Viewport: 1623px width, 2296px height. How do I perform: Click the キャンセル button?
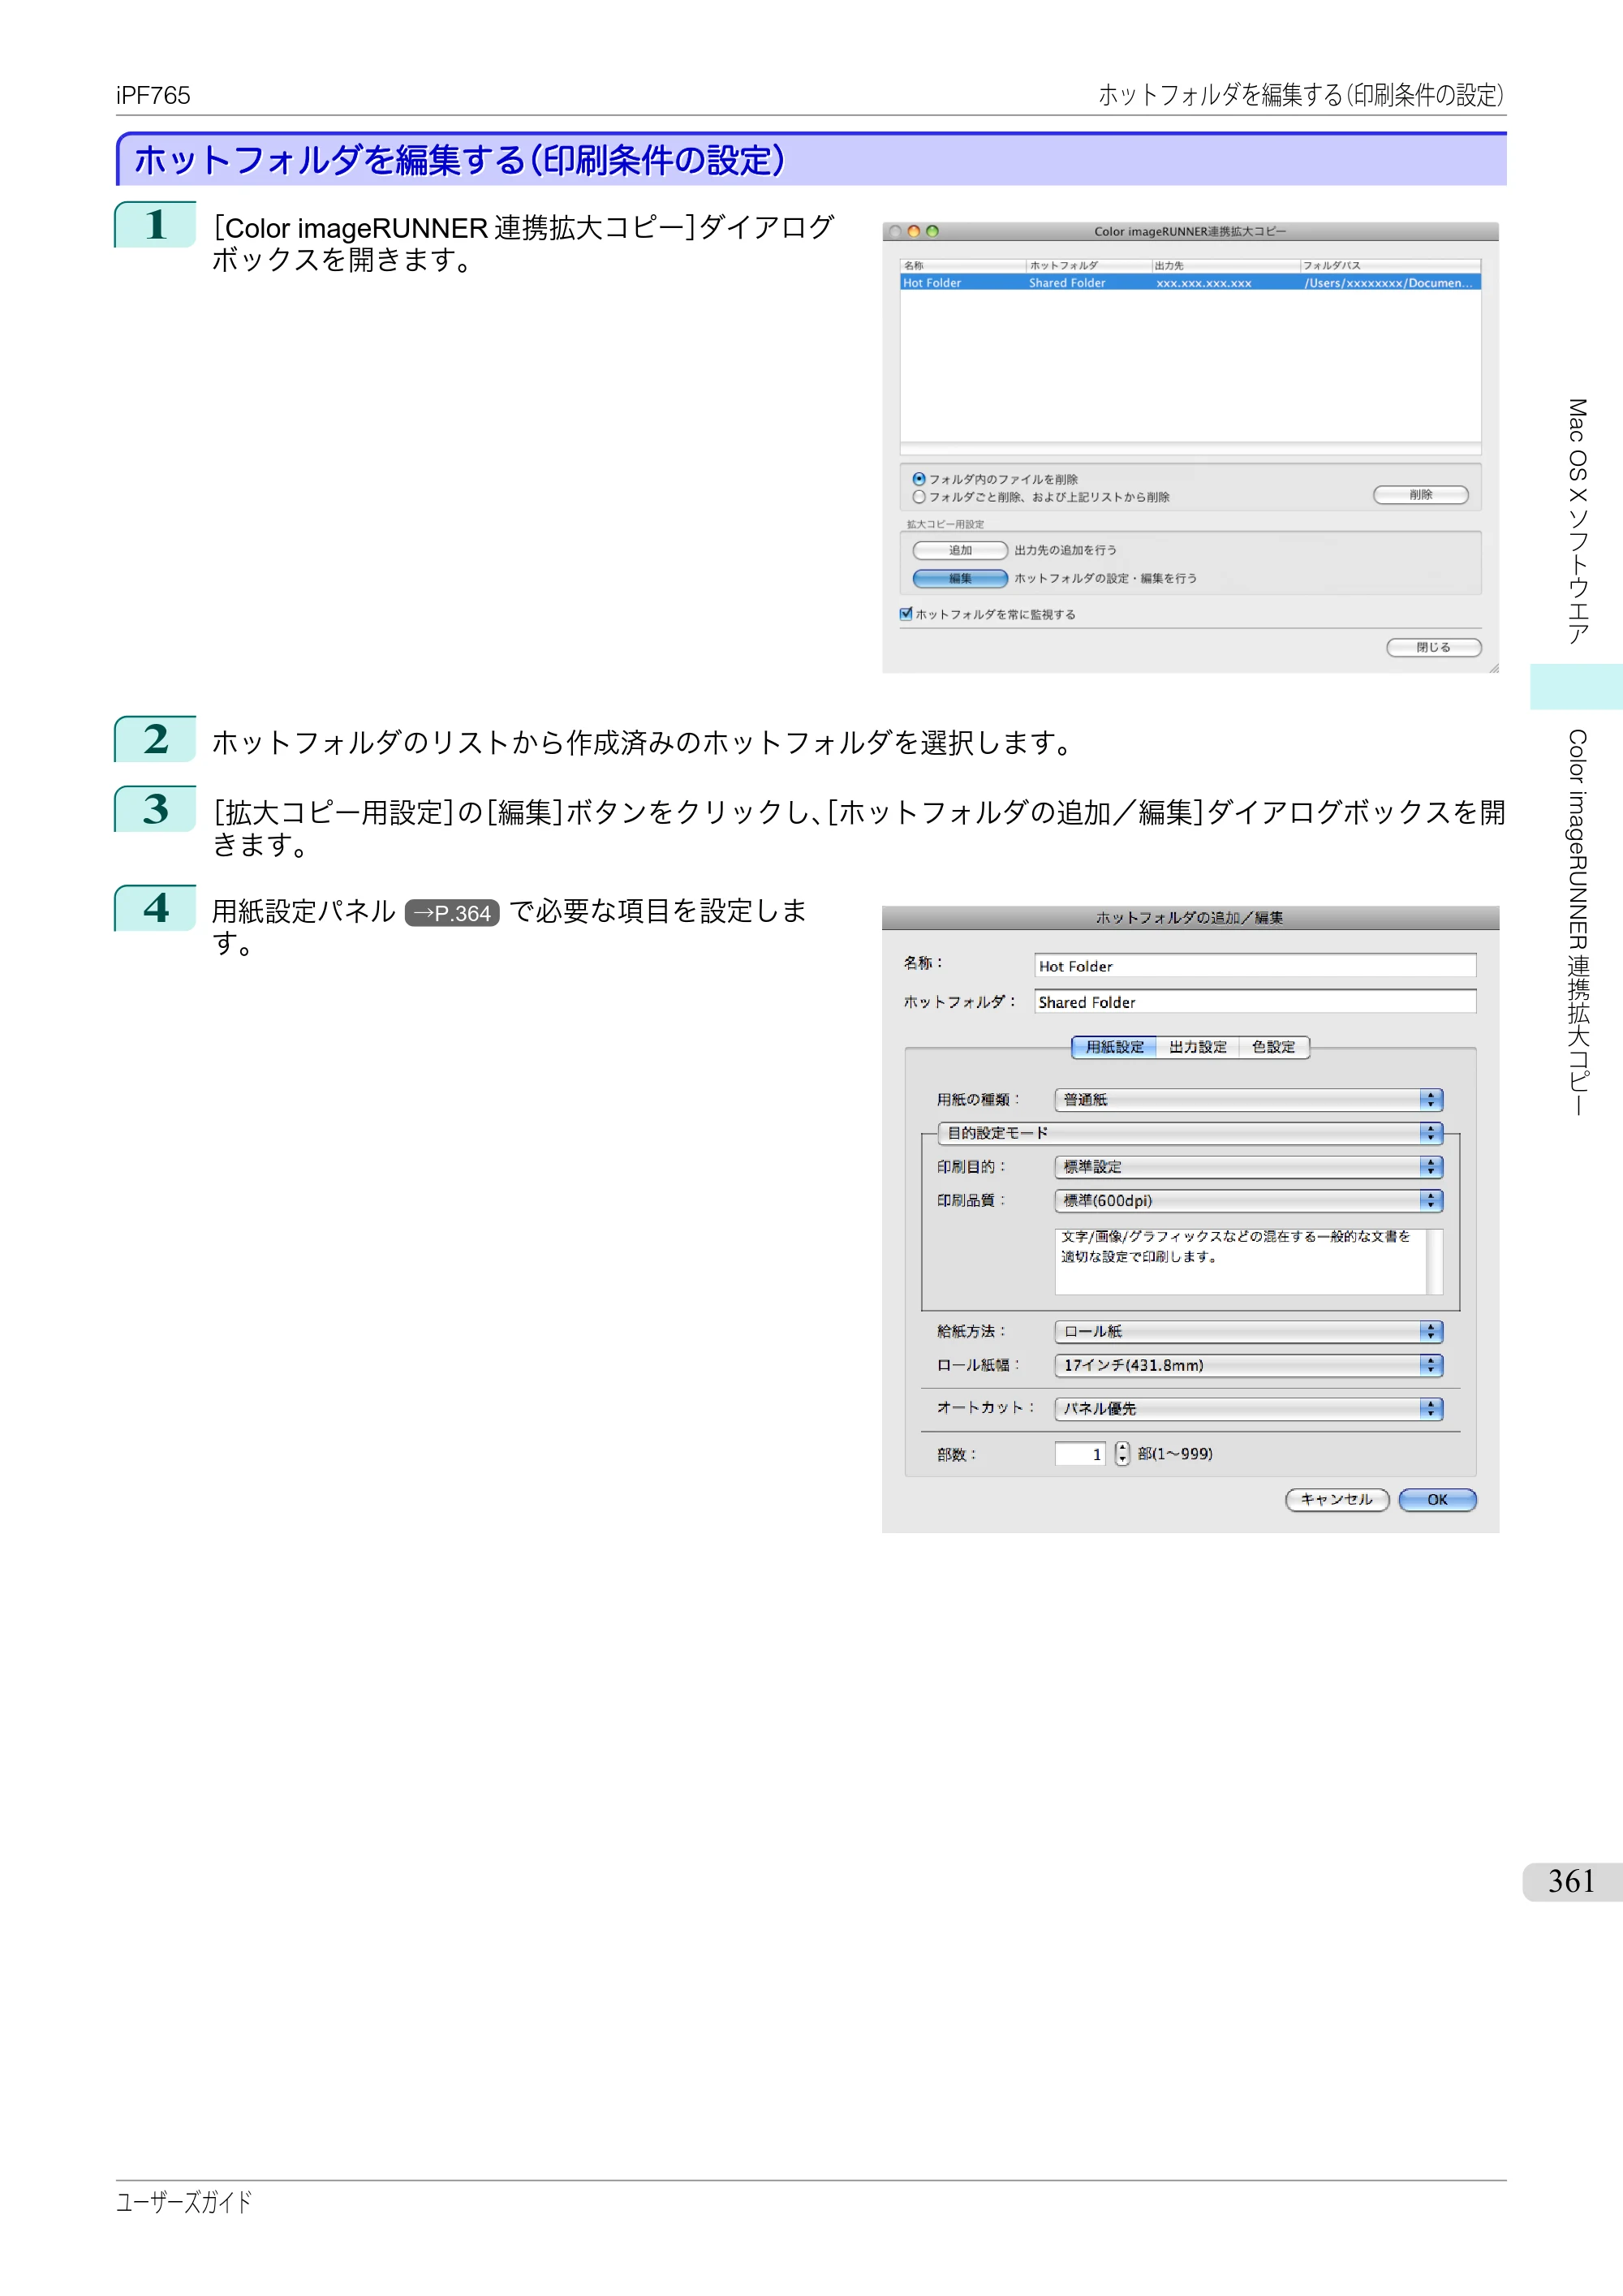pos(1337,1500)
